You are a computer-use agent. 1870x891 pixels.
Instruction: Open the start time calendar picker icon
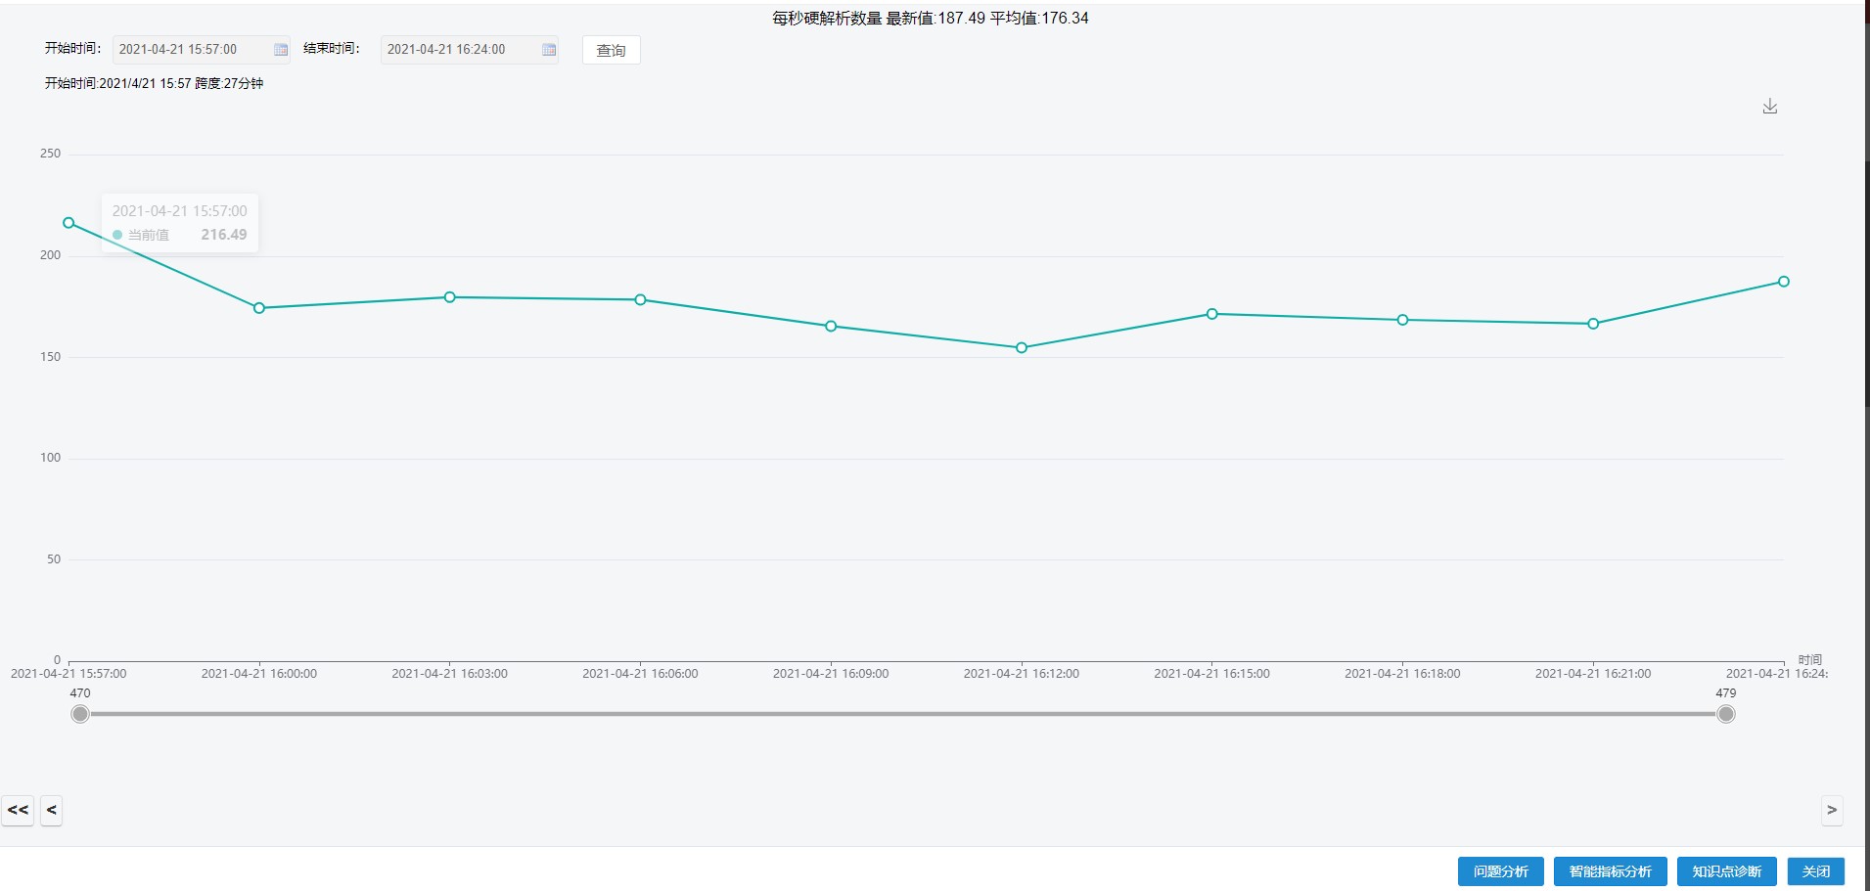click(x=281, y=50)
